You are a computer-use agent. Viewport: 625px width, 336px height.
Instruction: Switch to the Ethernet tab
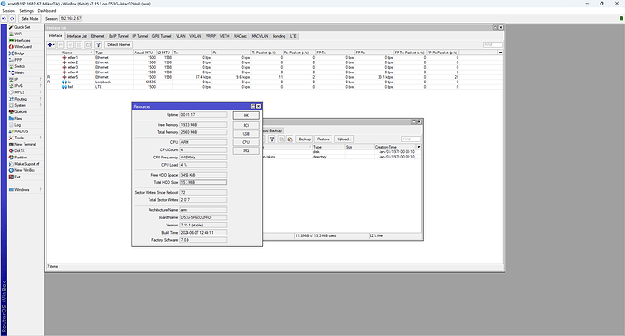[98, 36]
